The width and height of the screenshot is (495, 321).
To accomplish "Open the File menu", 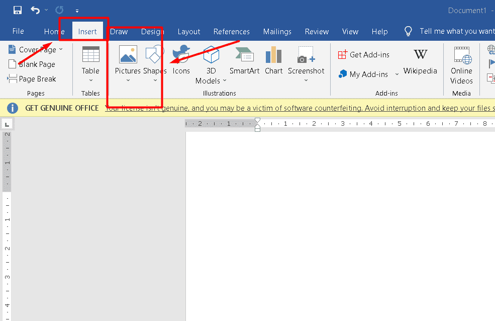I will 18,31.
